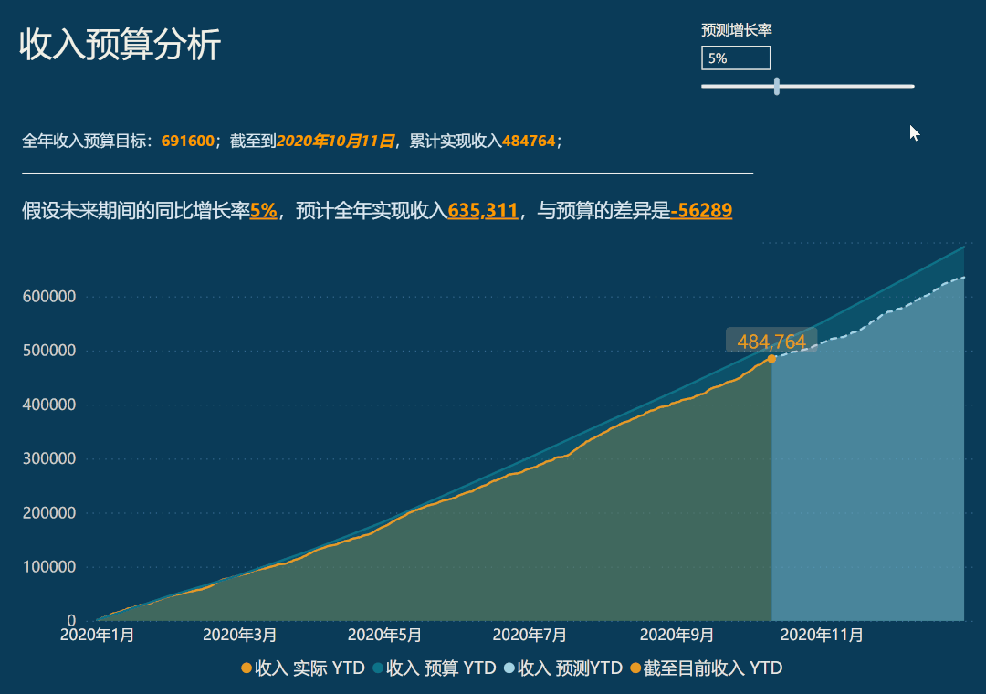Click the 484,764 data label callout

pos(772,340)
